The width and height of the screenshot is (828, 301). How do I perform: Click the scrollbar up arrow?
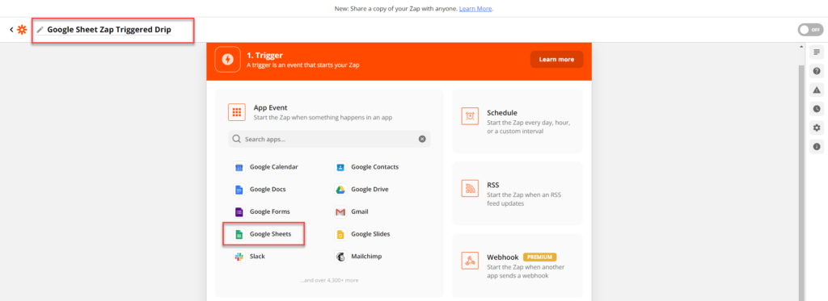[x=801, y=48]
